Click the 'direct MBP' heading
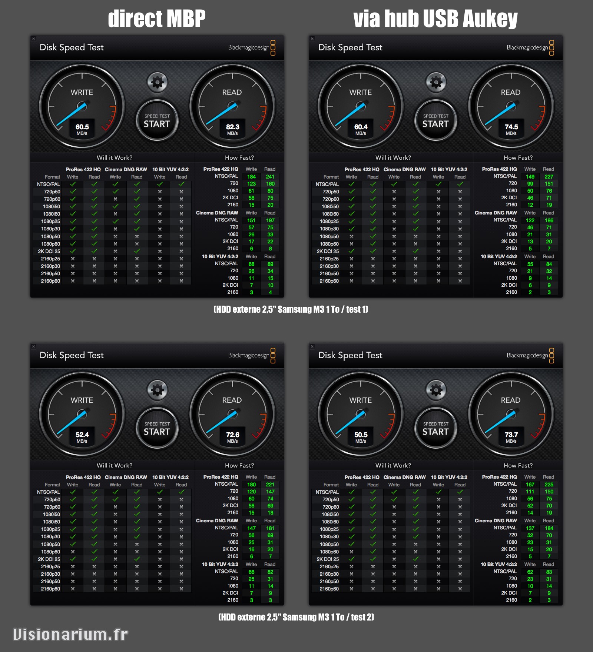The width and height of the screenshot is (593, 652). tap(157, 19)
